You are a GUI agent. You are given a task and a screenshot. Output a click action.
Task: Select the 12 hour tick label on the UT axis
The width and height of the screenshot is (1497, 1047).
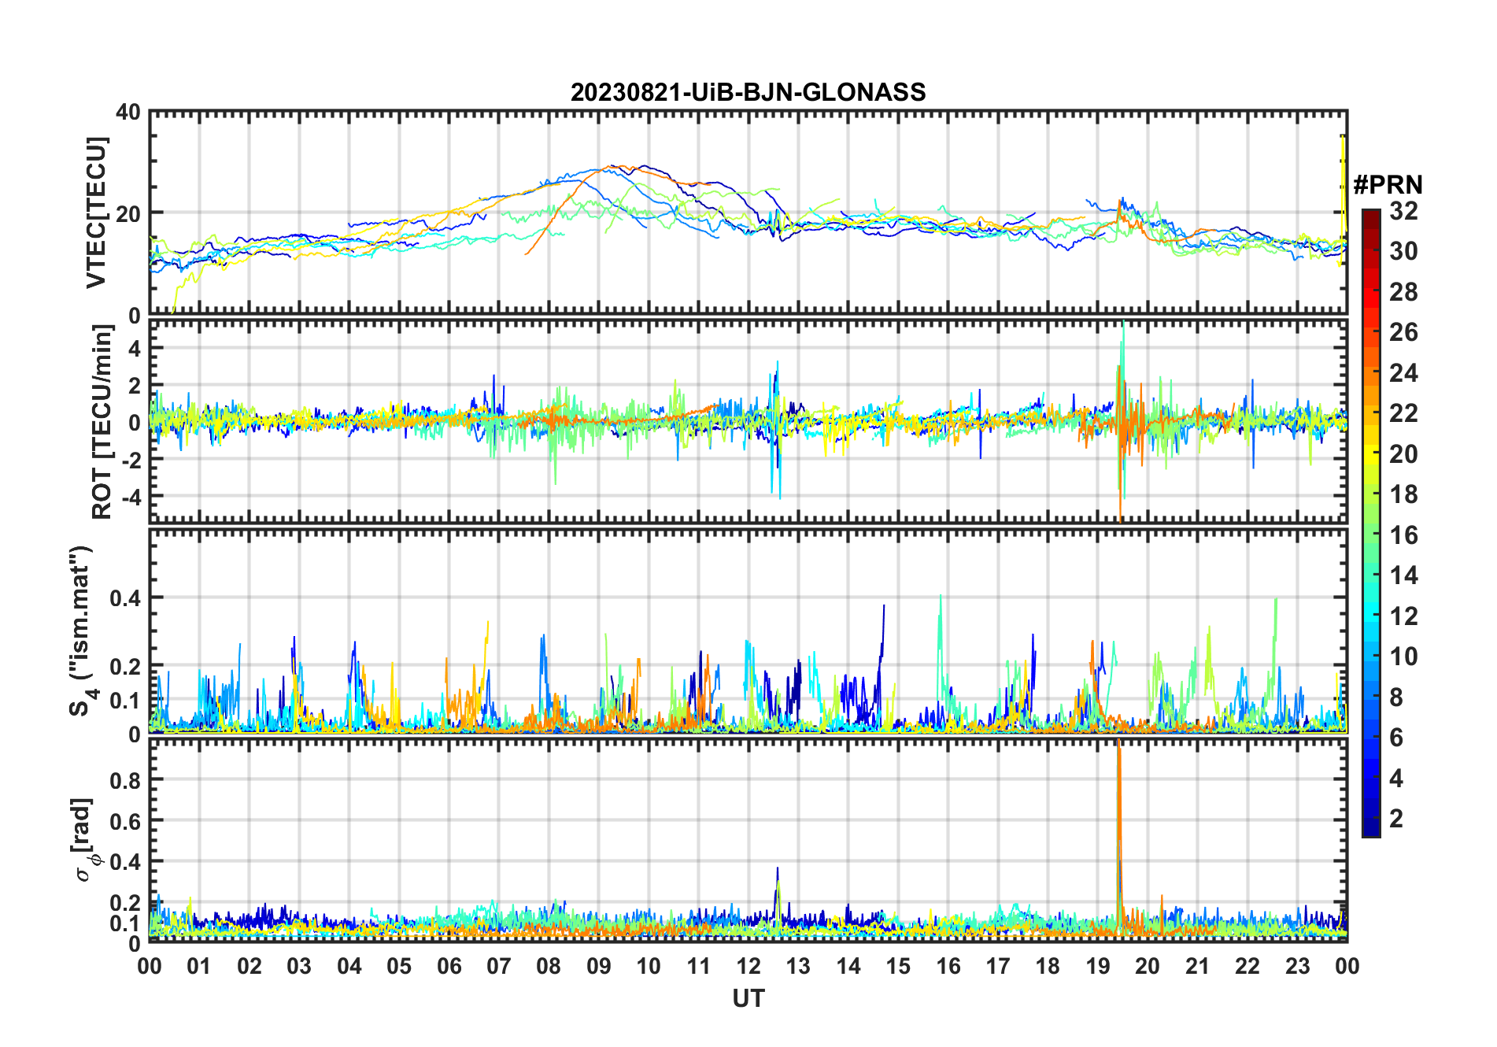(x=748, y=966)
